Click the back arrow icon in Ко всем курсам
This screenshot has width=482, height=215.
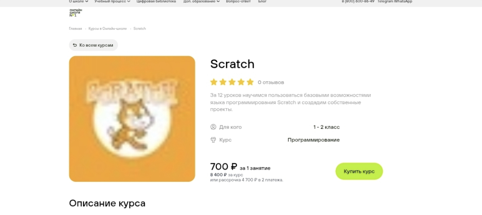[x=75, y=45]
